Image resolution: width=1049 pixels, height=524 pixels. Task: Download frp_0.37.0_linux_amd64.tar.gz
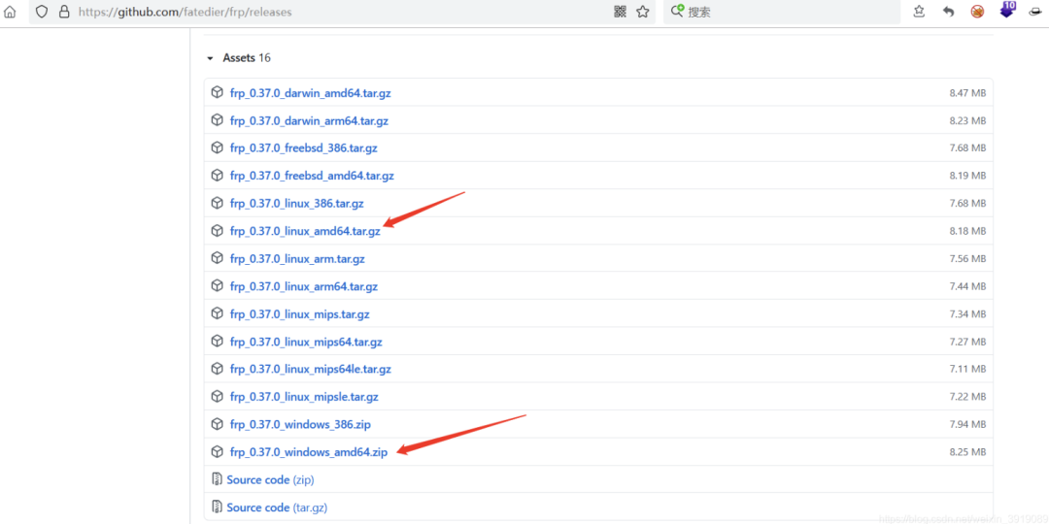click(x=305, y=231)
